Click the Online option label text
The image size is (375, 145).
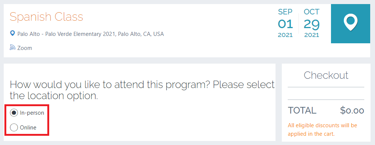28,128
